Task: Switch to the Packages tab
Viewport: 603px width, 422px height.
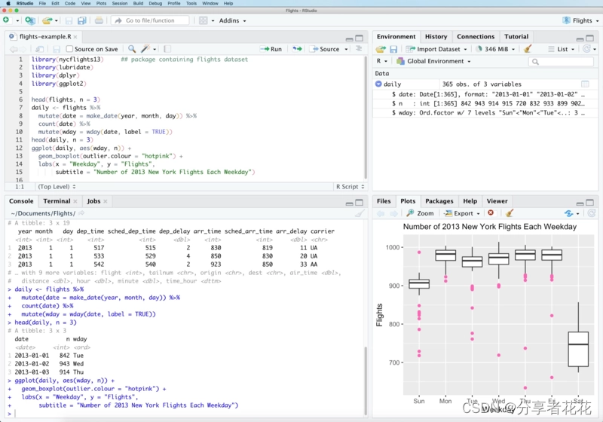Action: point(439,201)
